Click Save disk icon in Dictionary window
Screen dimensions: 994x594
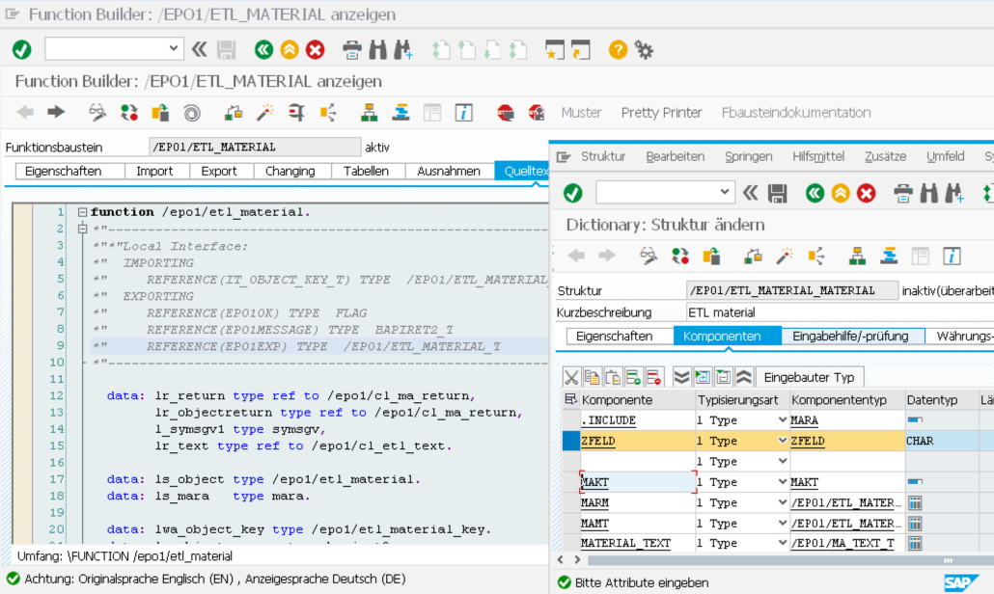pyautogui.click(x=777, y=193)
